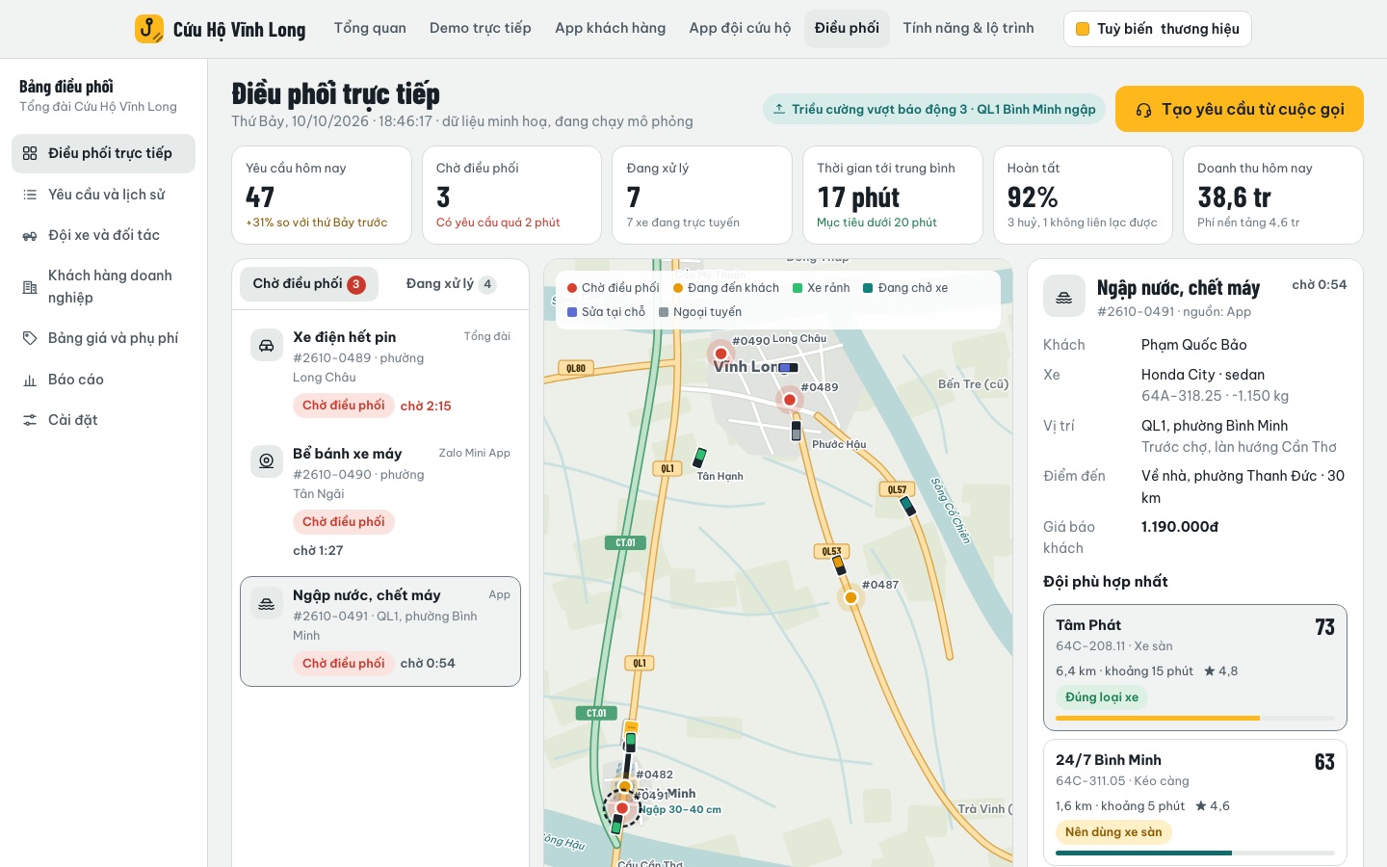Click the tire icon on Bể bánh xe máy request
This screenshot has width=1387, height=867.
pos(267,461)
